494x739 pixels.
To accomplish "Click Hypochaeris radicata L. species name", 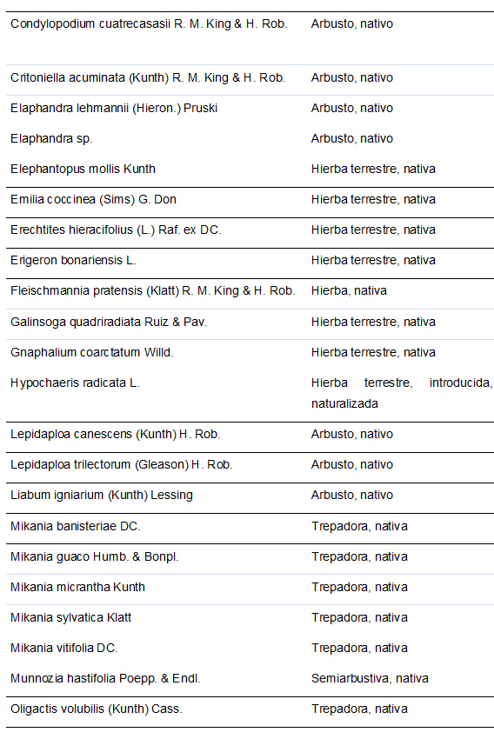I will 75,383.
